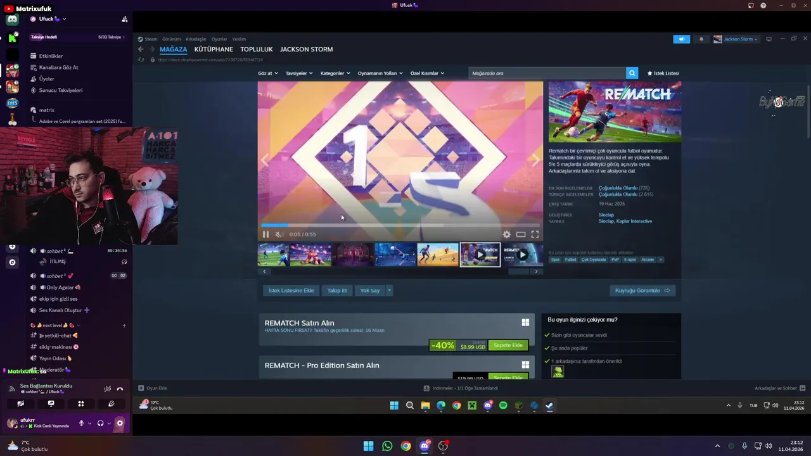The height and width of the screenshot is (456, 811).
Task: Toggle Discord camera button
Action: point(21,403)
